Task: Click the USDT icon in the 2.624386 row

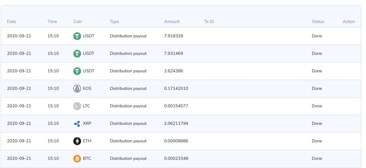Action: pos(77,71)
